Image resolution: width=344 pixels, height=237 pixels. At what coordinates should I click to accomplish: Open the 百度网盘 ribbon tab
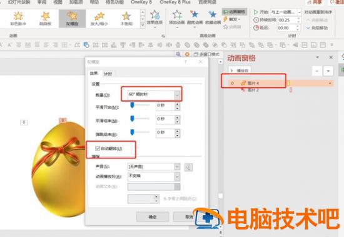[207, 2]
